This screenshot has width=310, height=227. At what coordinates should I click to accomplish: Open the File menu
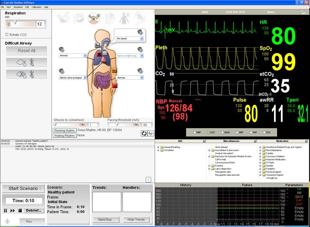point(2,7)
